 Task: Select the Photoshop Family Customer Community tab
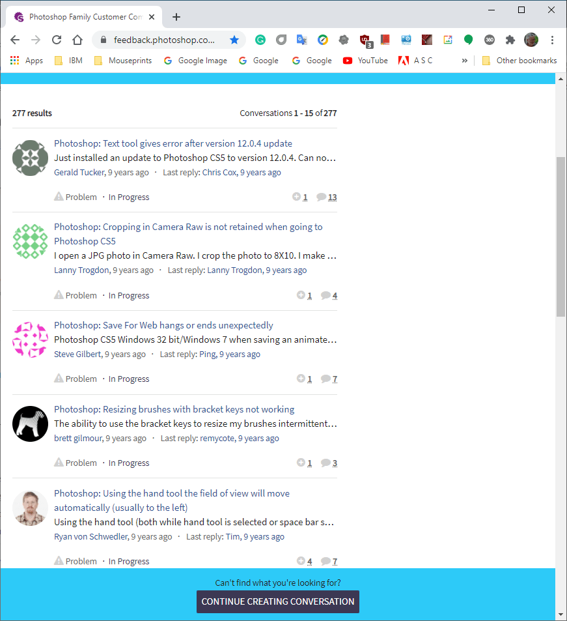tap(84, 17)
